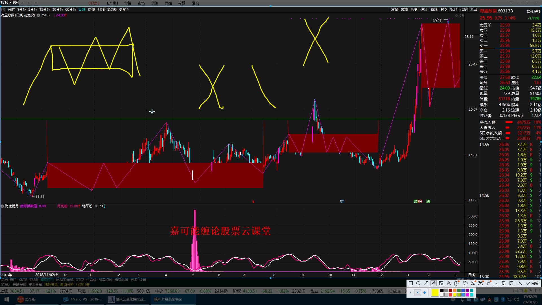542x305 pixels.
Task: Click the bookmark collection icon
Action: pyautogui.click(x=511, y=283)
